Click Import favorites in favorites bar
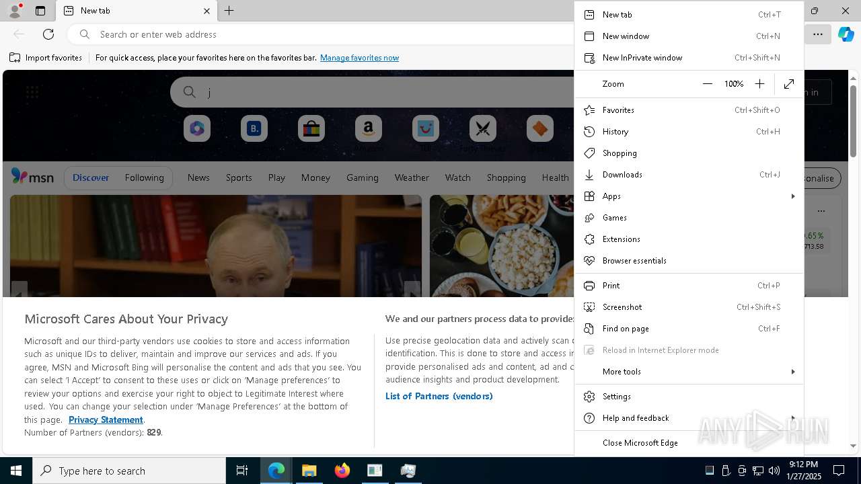Image resolution: width=861 pixels, height=484 pixels. [x=46, y=58]
